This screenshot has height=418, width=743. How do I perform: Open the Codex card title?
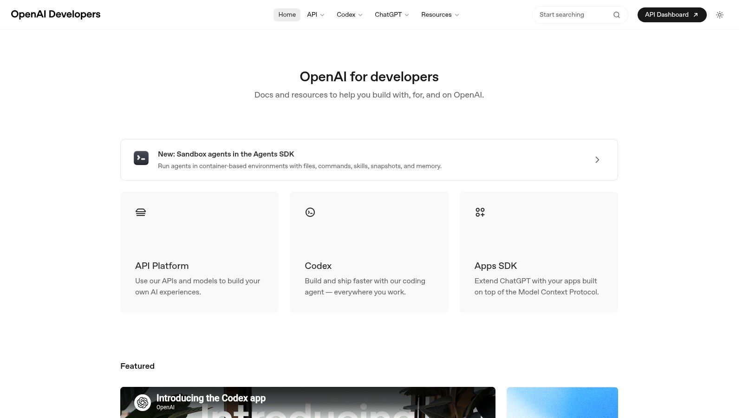[318, 266]
